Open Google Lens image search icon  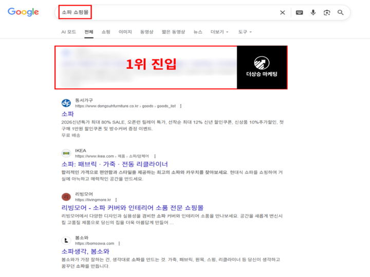click(326, 13)
